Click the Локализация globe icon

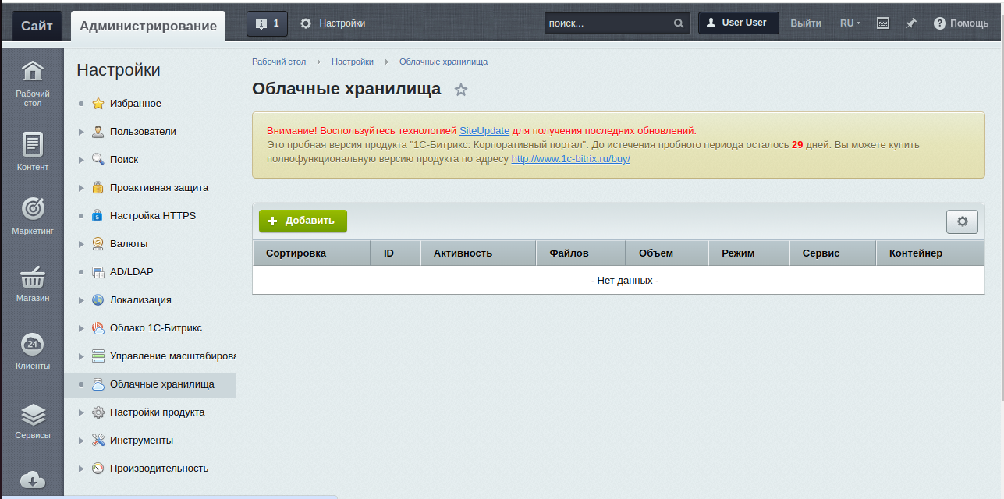click(98, 300)
